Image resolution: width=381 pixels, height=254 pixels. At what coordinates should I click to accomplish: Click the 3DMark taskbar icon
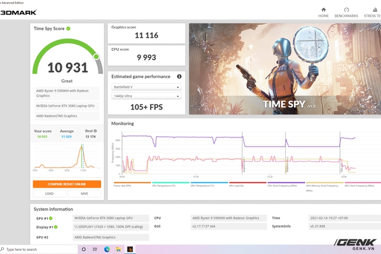(x=130, y=249)
